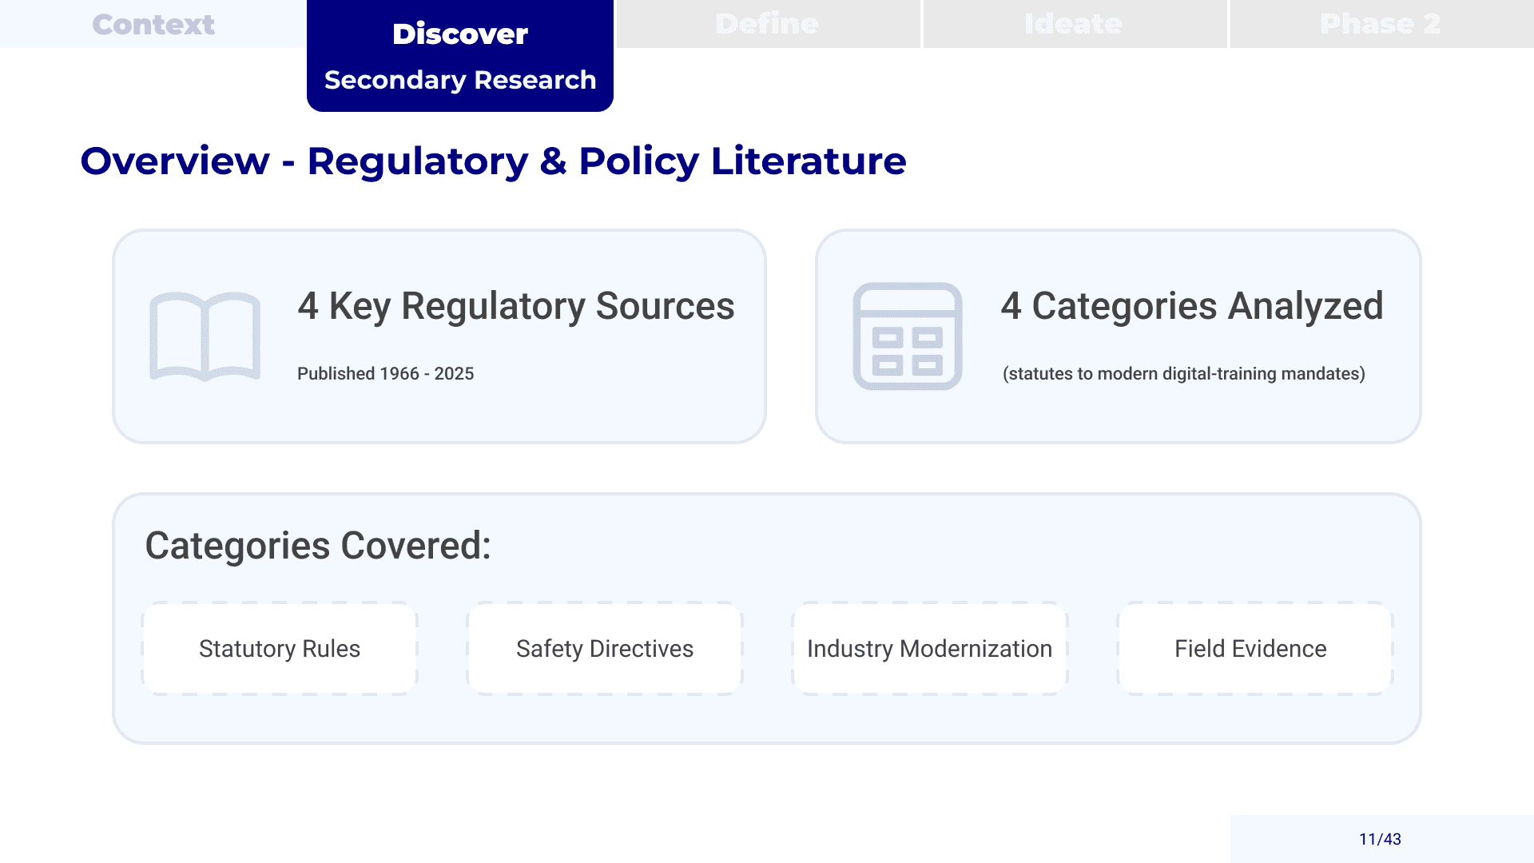This screenshot has width=1534, height=863.
Task: Click the open book icon
Action: (x=205, y=336)
